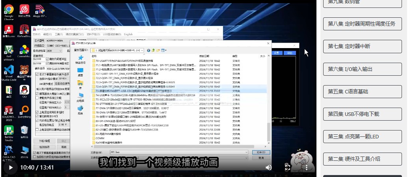Viewport: 413px width, 177px height.
Task: Toggle 每次下载前都重新装载目标文件 checkbox
Action: pos(35,153)
